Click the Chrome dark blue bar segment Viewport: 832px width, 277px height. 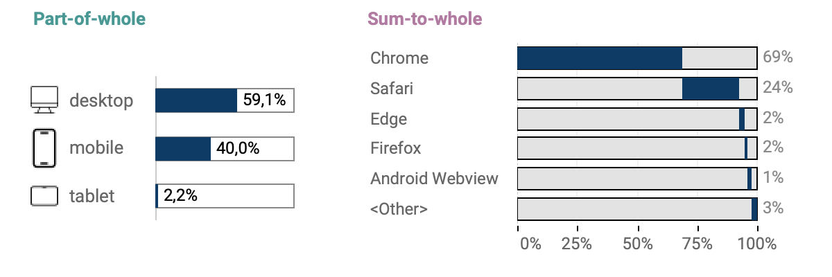[x=600, y=58]
